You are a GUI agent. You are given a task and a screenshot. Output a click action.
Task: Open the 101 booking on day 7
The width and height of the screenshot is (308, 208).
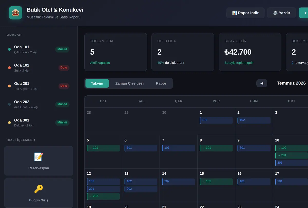point(179,148)
